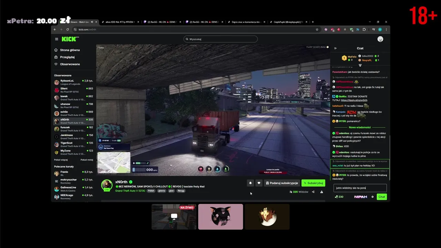Click the Polish tag under stream title
The height and width of the screenshot is (248, 441).
151,191
